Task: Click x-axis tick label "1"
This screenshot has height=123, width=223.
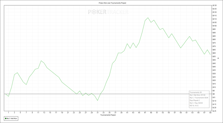Action: click(8, 113)
